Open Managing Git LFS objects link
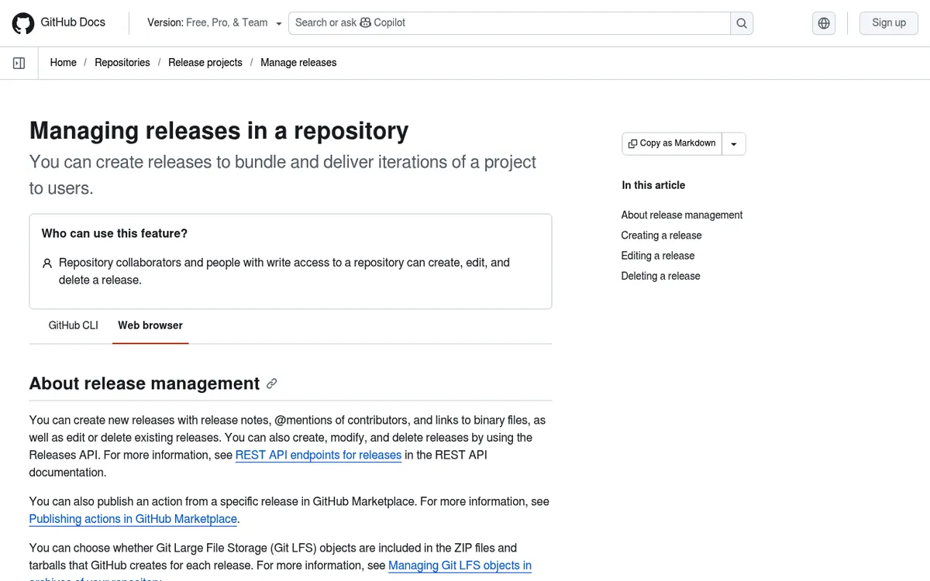 click(x=460, y=566)
